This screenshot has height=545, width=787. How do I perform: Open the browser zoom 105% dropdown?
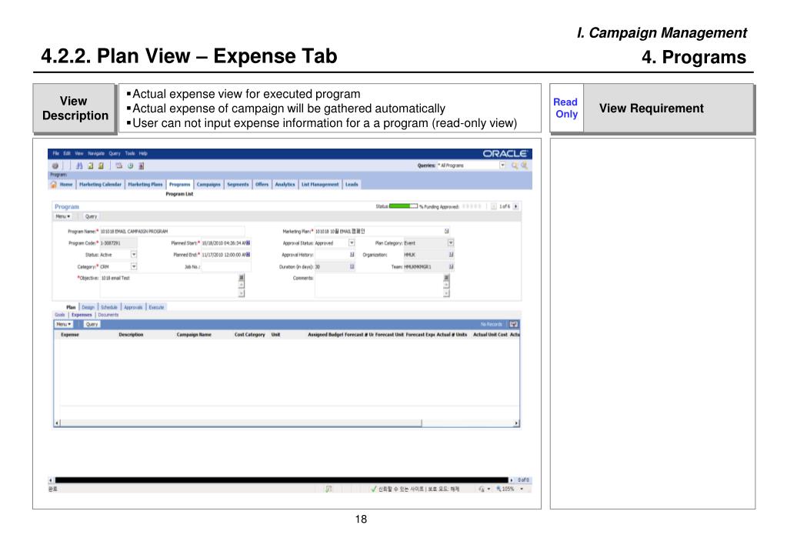coord(522,489)
